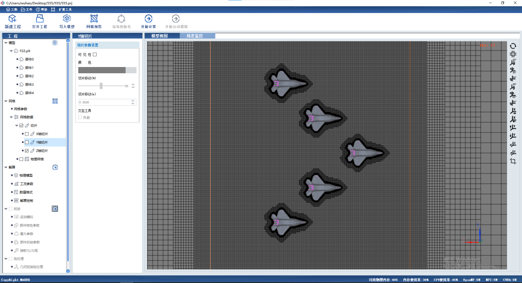Screen dimensions: 522x283
Task: Check the 物面网格 checkbox
Action: (x=21, y=159)
